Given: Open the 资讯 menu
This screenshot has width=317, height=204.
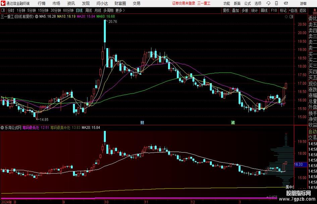Looking at the screenshot, I should (71, 3).
